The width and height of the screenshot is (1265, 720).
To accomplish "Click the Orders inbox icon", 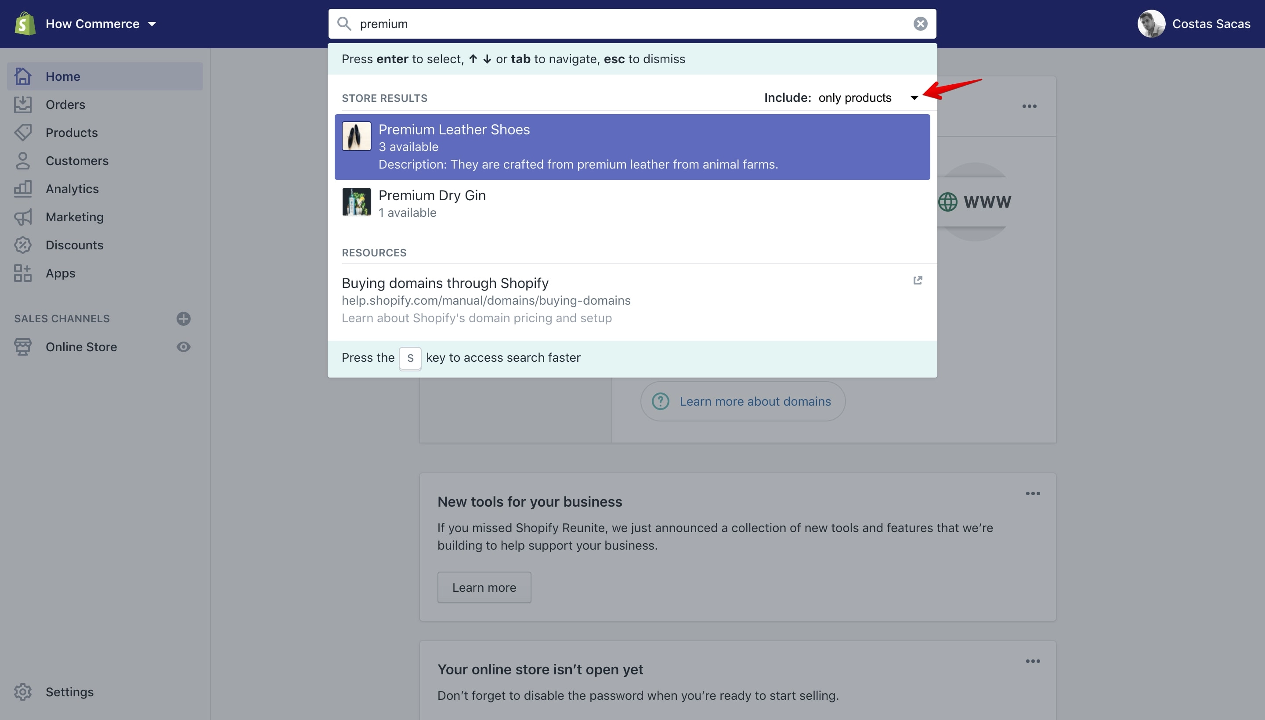I will [23, 104].
